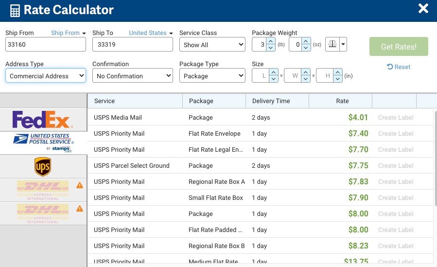Click the Reset link
Image resolution: width=437 pixels, height=267 pixels.
click(x=399, y=67)
